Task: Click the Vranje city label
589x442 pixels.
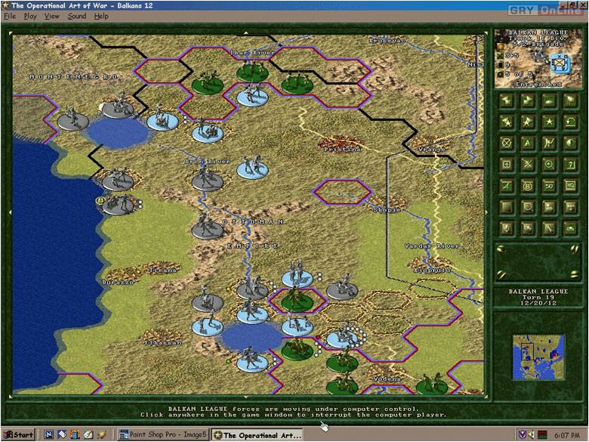Action: pos(432,149)
